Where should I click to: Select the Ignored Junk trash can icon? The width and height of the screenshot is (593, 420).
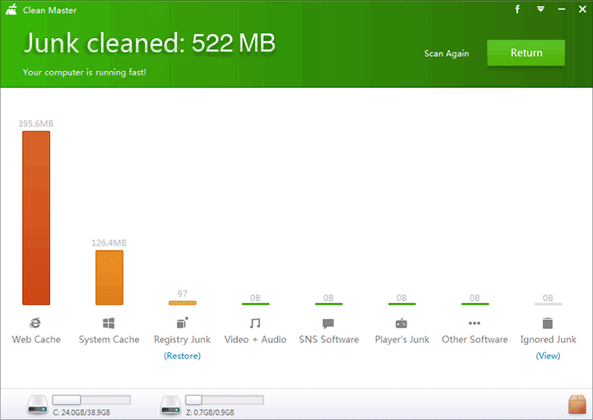547,323
